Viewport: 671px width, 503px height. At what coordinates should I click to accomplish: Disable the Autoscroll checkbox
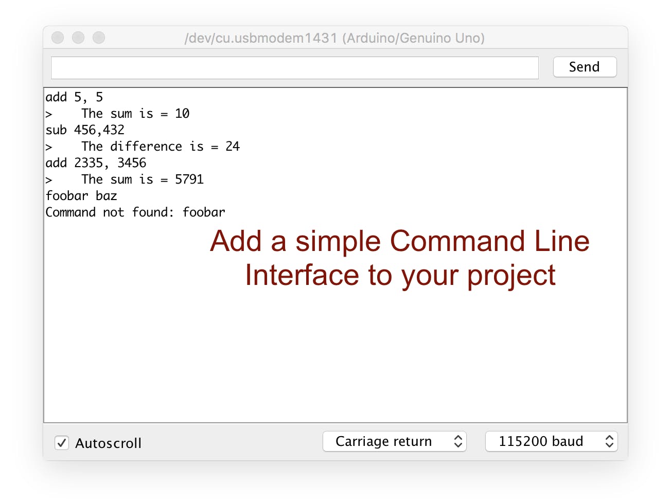(x=61, y=443)
